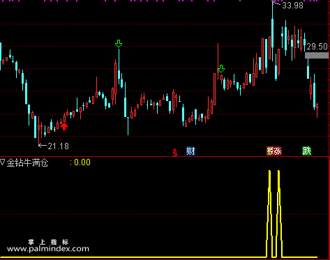Screen dimensions: 330x260
Task: Click the 金钻牛满仓 indicator name
Action: pyautogui.click(x=27, y=162)
